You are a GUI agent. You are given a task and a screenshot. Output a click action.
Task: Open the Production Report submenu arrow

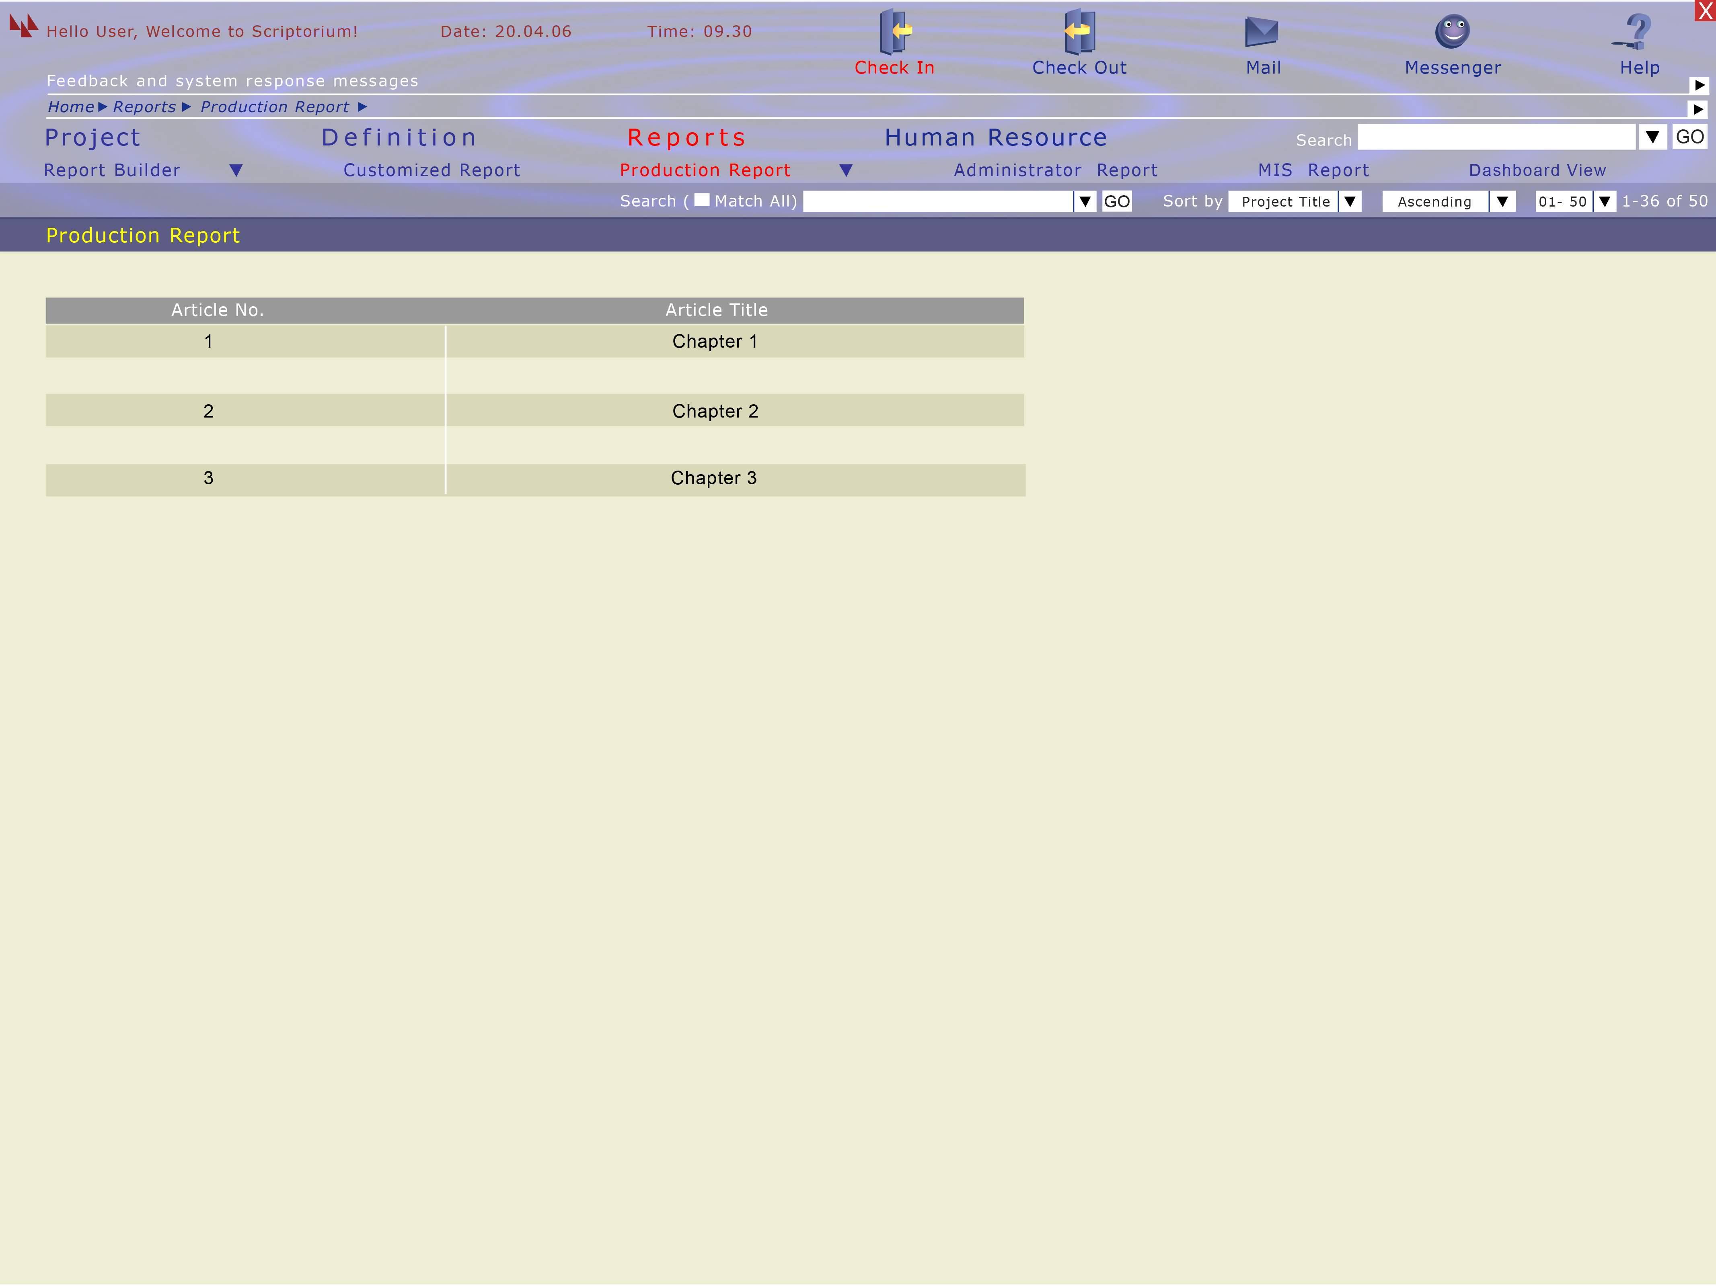click(847, 170)
